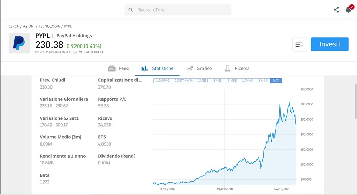This screenshot has width=357, height=195.
Task: Click the PYPL breadcrumb item
Action: [x=68, y=26]
